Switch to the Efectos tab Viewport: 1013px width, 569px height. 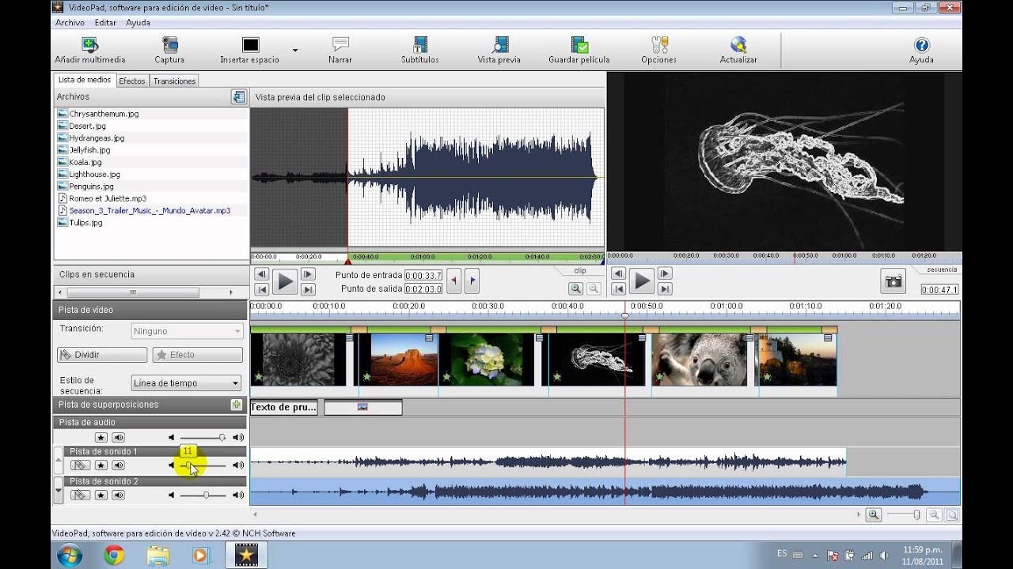pyautogui.click(x=132, y=81)
